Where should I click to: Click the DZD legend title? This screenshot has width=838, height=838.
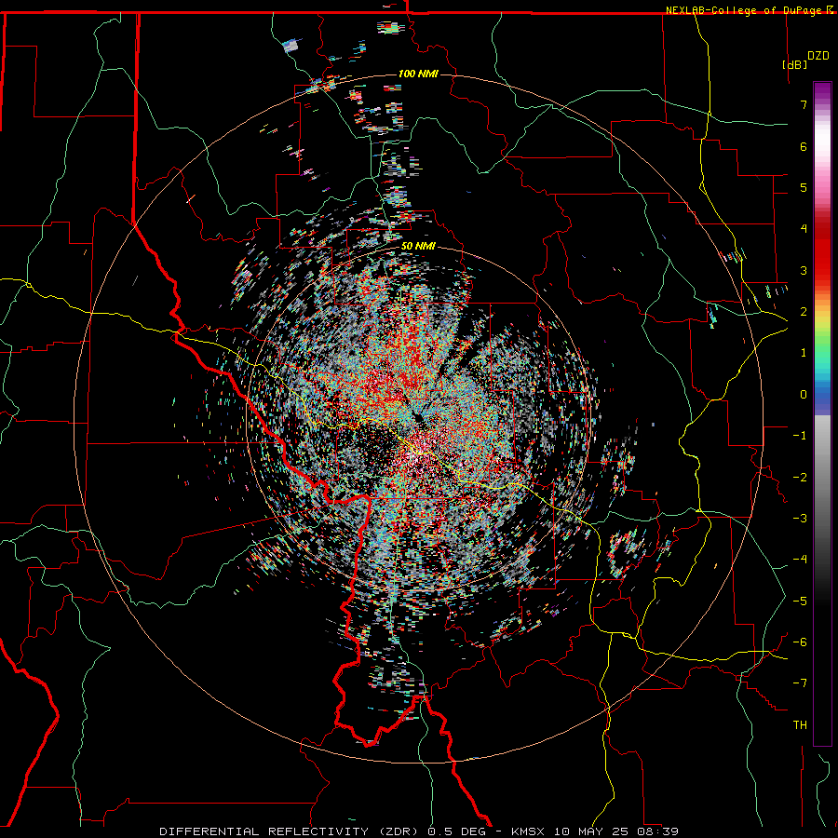(818, 56)
